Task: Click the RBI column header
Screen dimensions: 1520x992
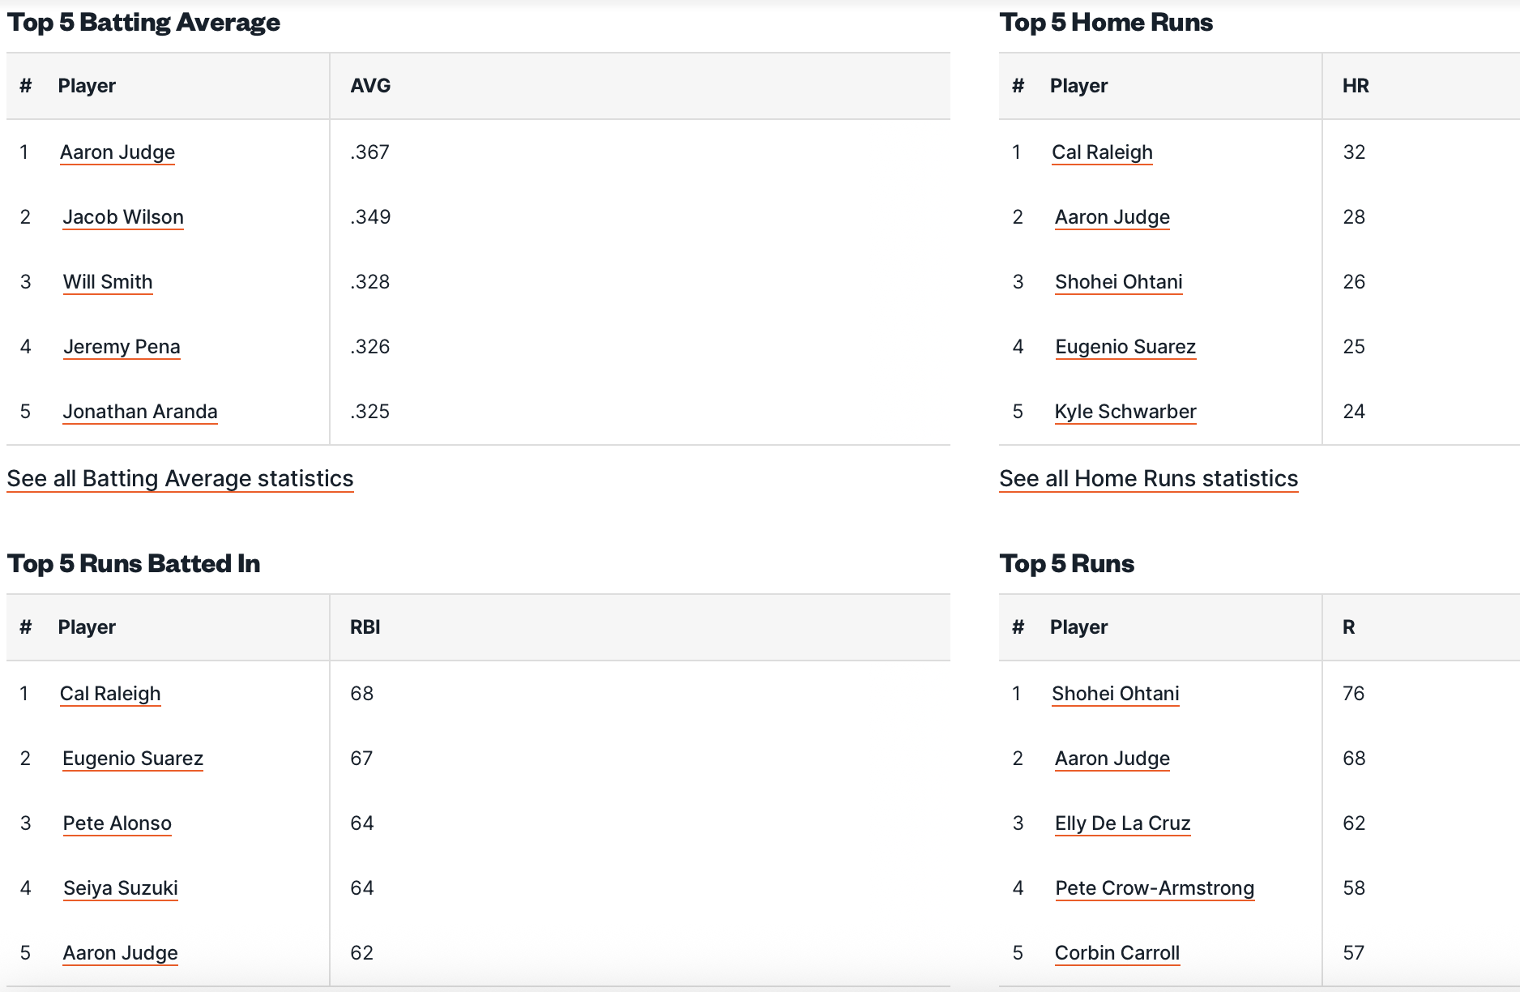Action: 365,627
